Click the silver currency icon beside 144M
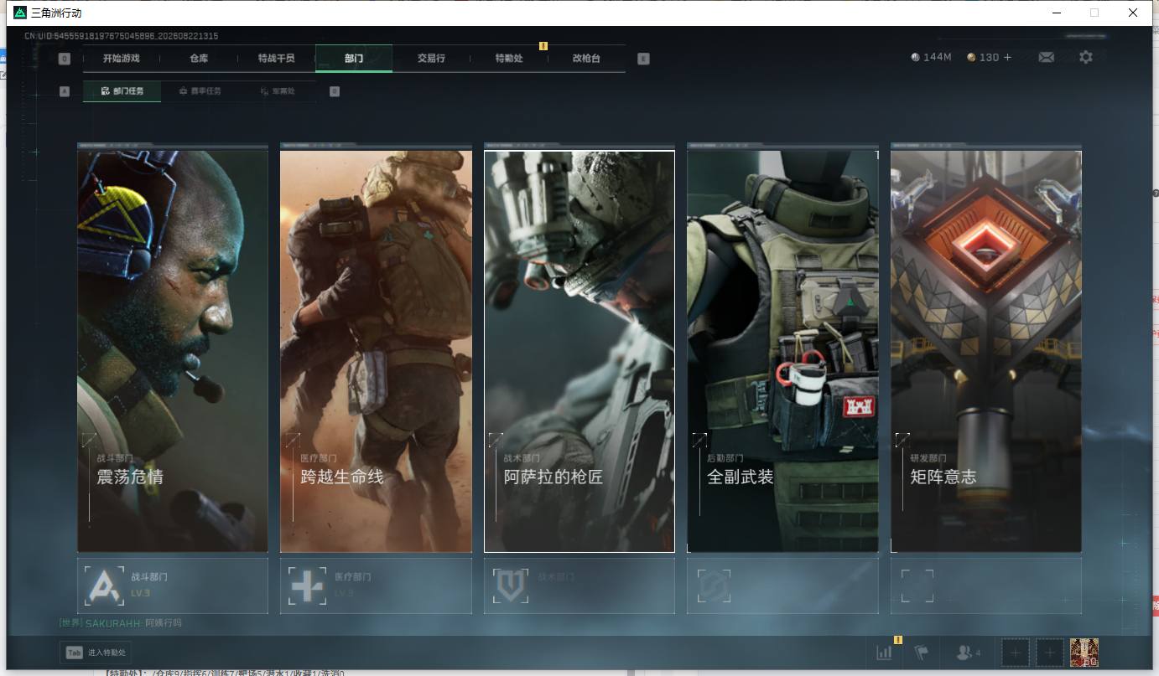 [915, 58]
